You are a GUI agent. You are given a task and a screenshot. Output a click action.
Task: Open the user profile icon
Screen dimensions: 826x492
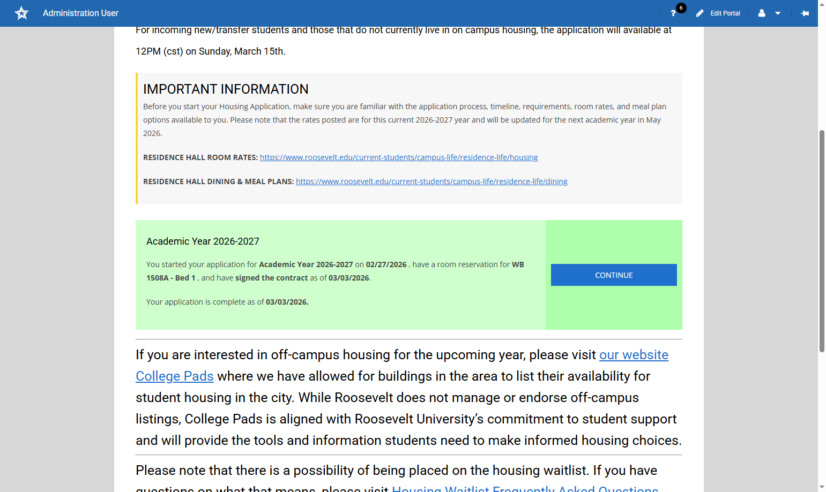click(762, 13)
